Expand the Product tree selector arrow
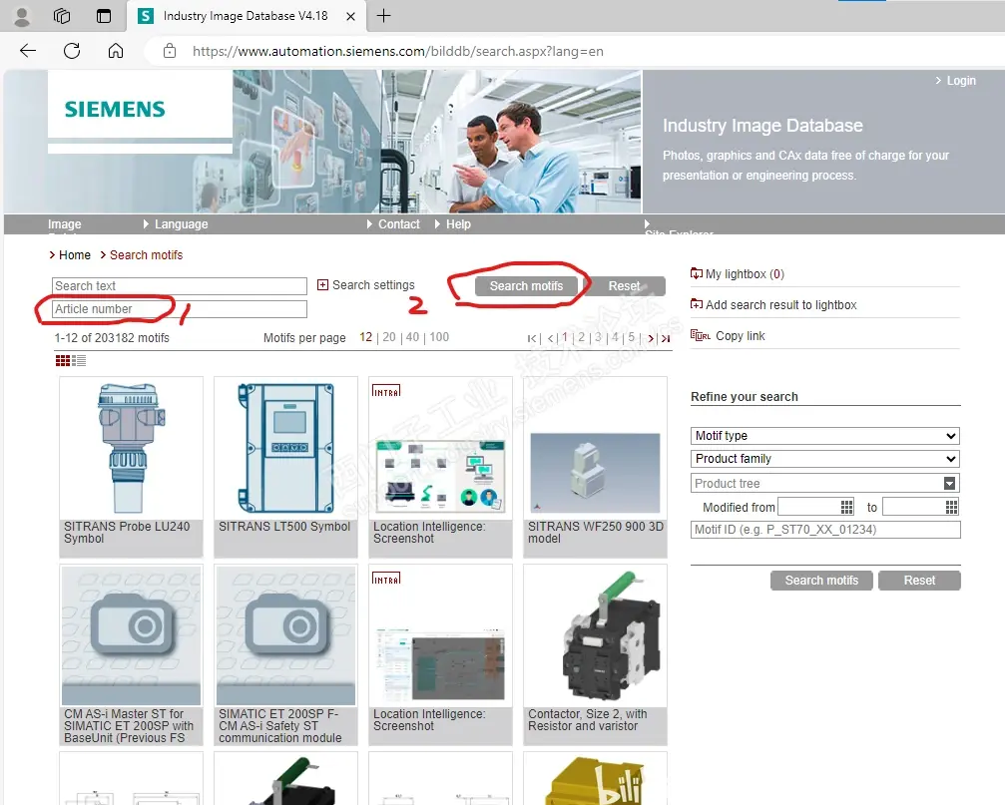The height and width of the screenshot is (805, 1005). point(950,484)
